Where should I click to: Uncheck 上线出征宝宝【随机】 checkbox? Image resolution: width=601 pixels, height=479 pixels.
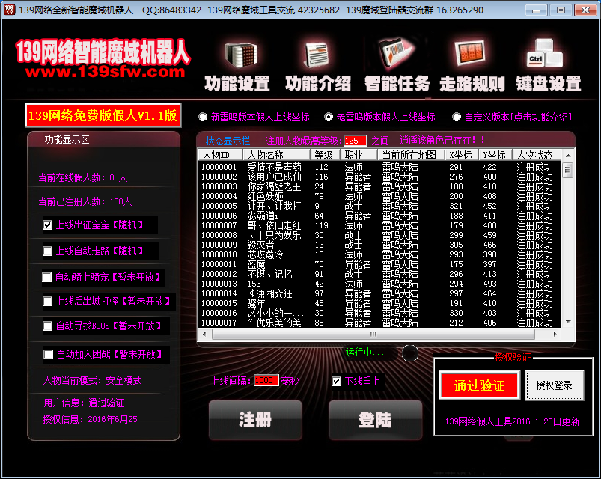(x=48, y=225)
